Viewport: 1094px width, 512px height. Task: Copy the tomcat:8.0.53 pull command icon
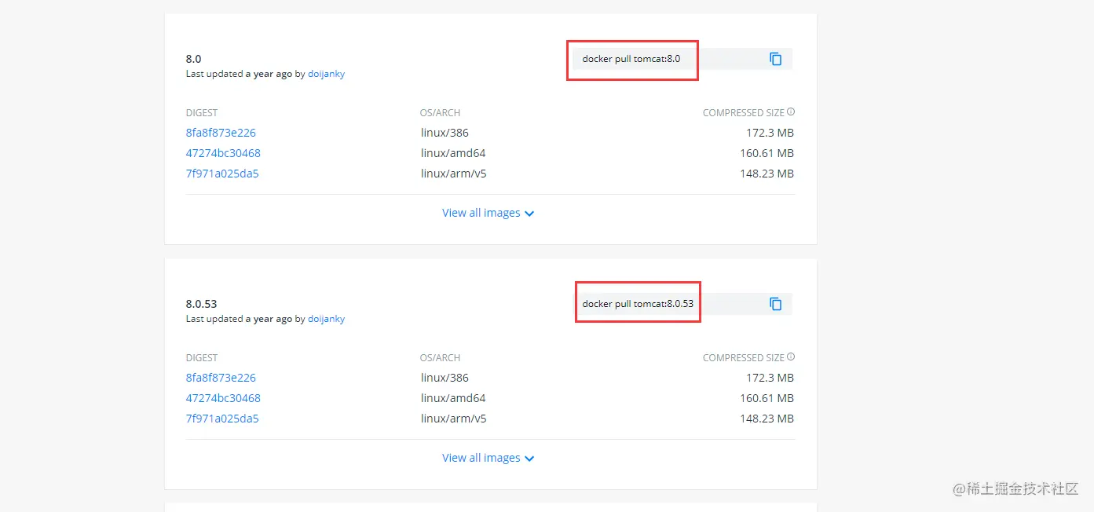775,304
